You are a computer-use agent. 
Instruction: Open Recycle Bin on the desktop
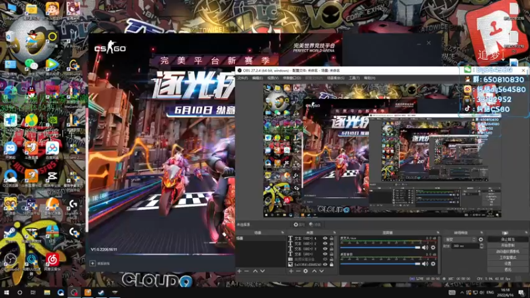(10, 38)
